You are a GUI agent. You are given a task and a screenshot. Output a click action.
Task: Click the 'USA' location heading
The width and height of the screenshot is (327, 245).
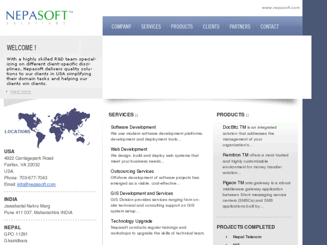tap(9, 151)
